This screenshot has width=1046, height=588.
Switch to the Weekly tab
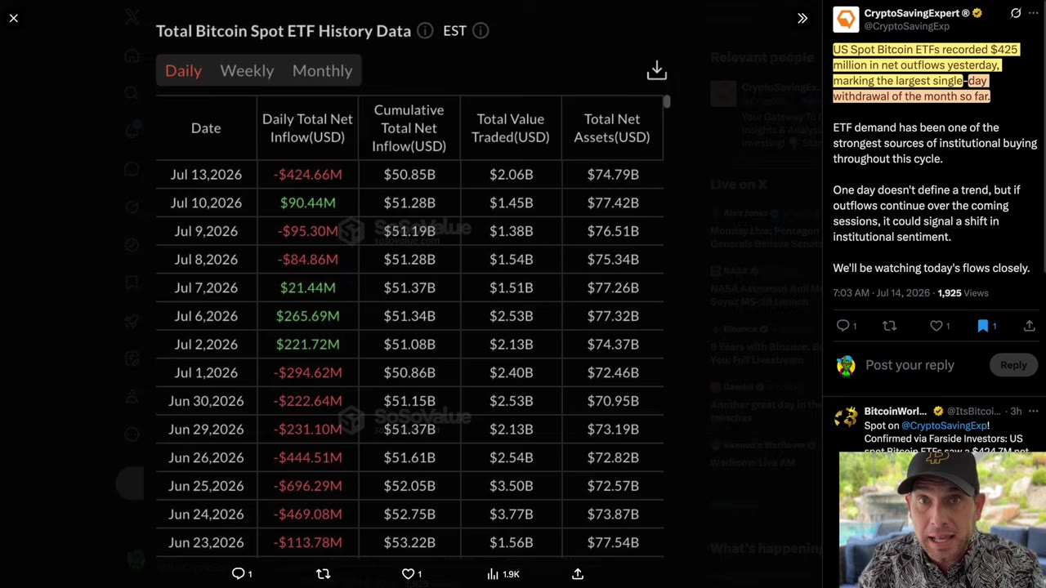click(x=247, y=71)
